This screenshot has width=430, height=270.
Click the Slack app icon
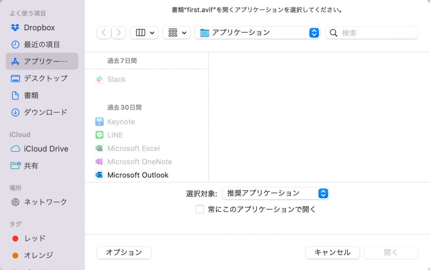(x=99, y=79)
